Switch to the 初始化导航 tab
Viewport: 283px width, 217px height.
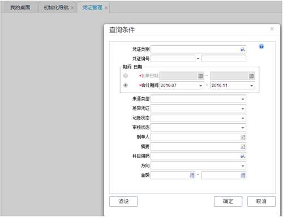pos(56,7)
